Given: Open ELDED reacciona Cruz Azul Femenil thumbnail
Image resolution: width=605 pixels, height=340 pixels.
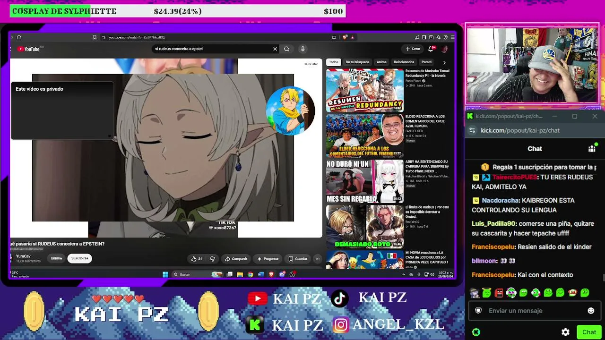Looking at the screenshot, I should (364, 136).
